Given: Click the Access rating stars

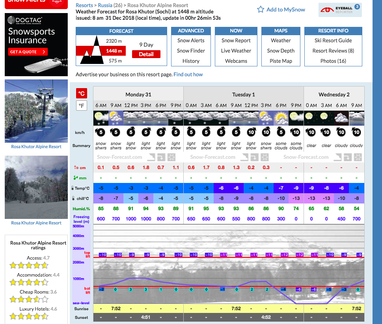Looking at the screenshot, I should pos(29,265).
